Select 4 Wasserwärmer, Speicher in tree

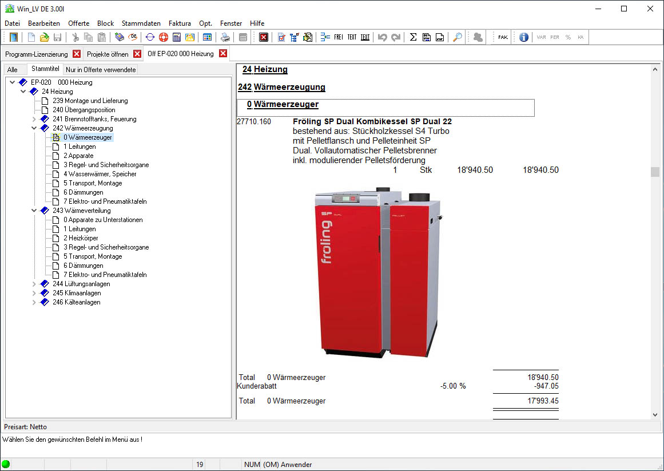tap(100, 174)
